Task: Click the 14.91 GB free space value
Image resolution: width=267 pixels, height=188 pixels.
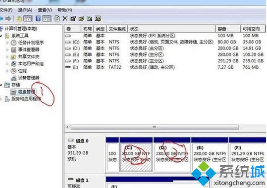Action: [x=252, y=48]
